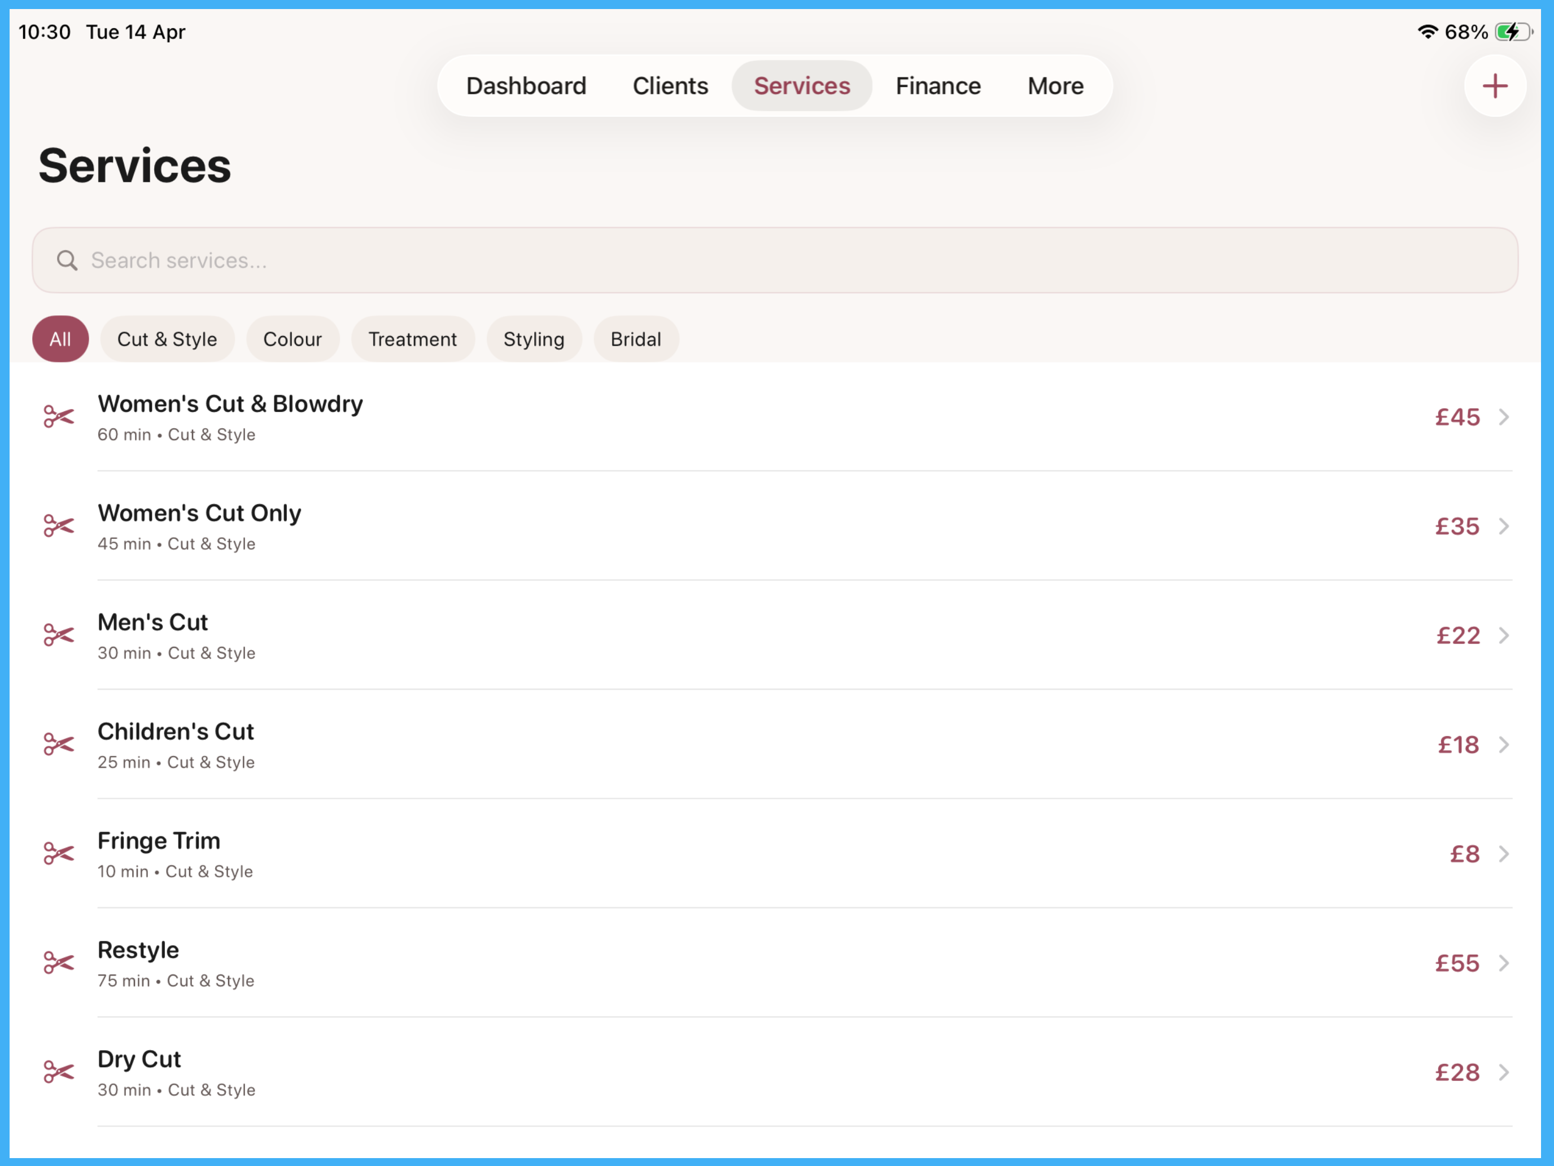Tap the battery charging icon
The height and width of the screenshot is (1166, 1554).
(1513, 32)
